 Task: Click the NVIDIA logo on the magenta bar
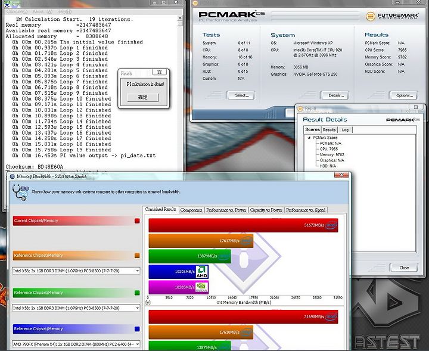coord(202,287)
